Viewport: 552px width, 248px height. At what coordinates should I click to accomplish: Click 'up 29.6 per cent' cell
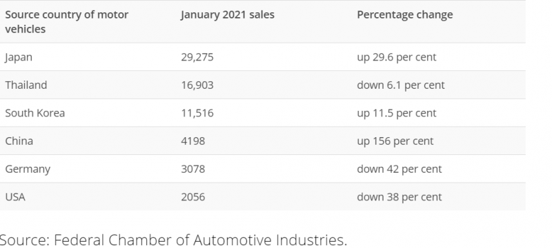[396, 57]
